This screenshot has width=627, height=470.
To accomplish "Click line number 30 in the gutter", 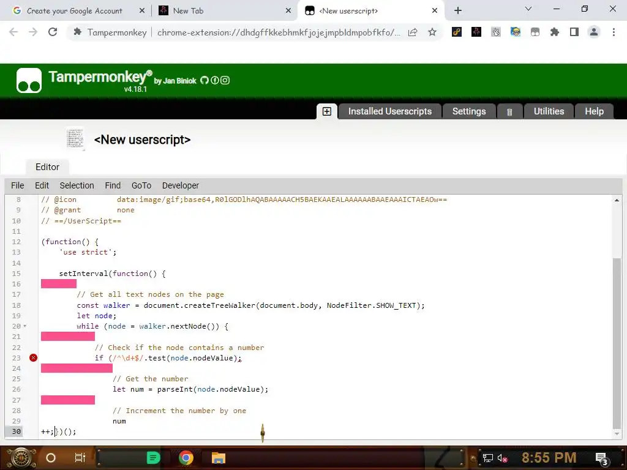I will point(17,431).
